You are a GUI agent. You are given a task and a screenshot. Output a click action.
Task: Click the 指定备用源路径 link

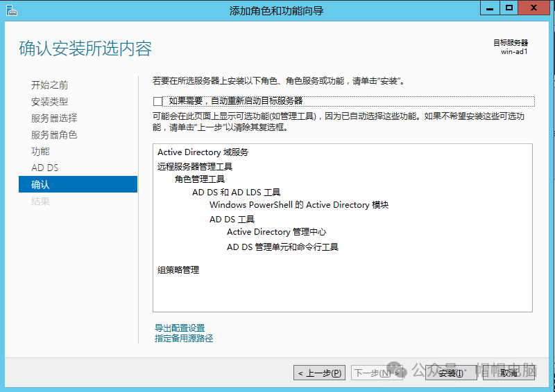pyautogui.click(x=184, y=338)
